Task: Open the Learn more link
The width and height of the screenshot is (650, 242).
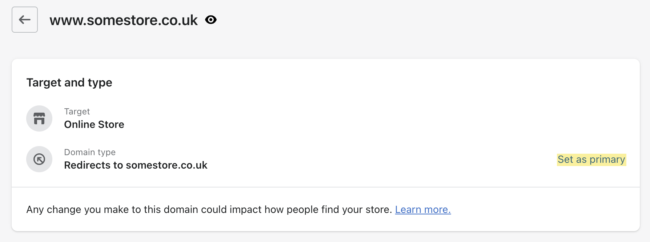Action: coord(422,209)
